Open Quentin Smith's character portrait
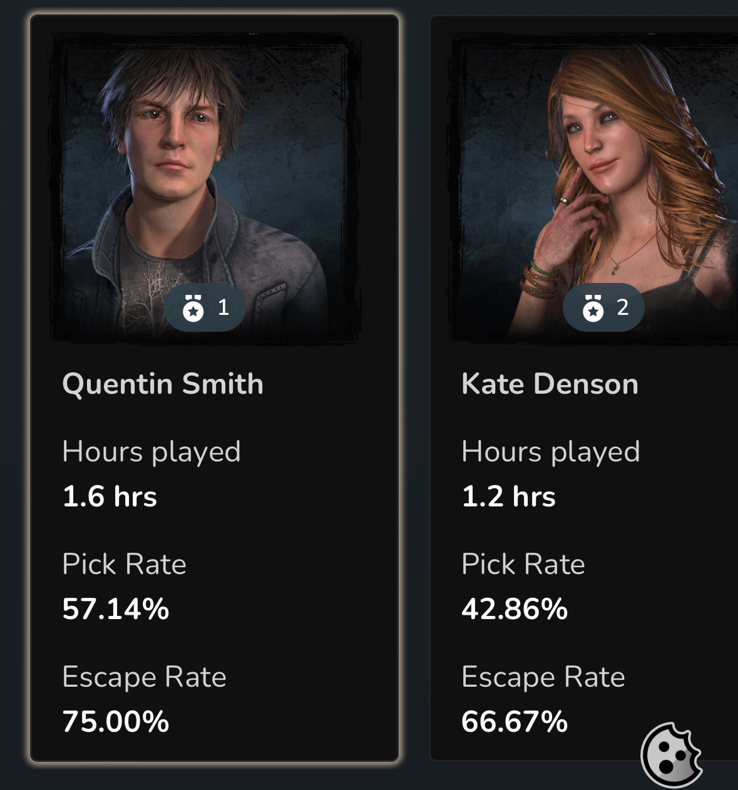This screenshot has height=790, width=738. click(206, 188)
